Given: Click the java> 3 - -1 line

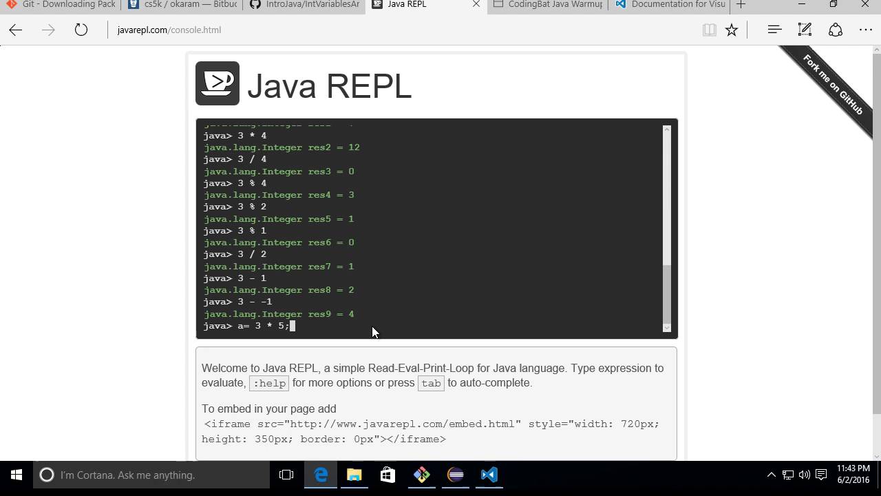Looking at the screenshot, I should click(237, 302).
